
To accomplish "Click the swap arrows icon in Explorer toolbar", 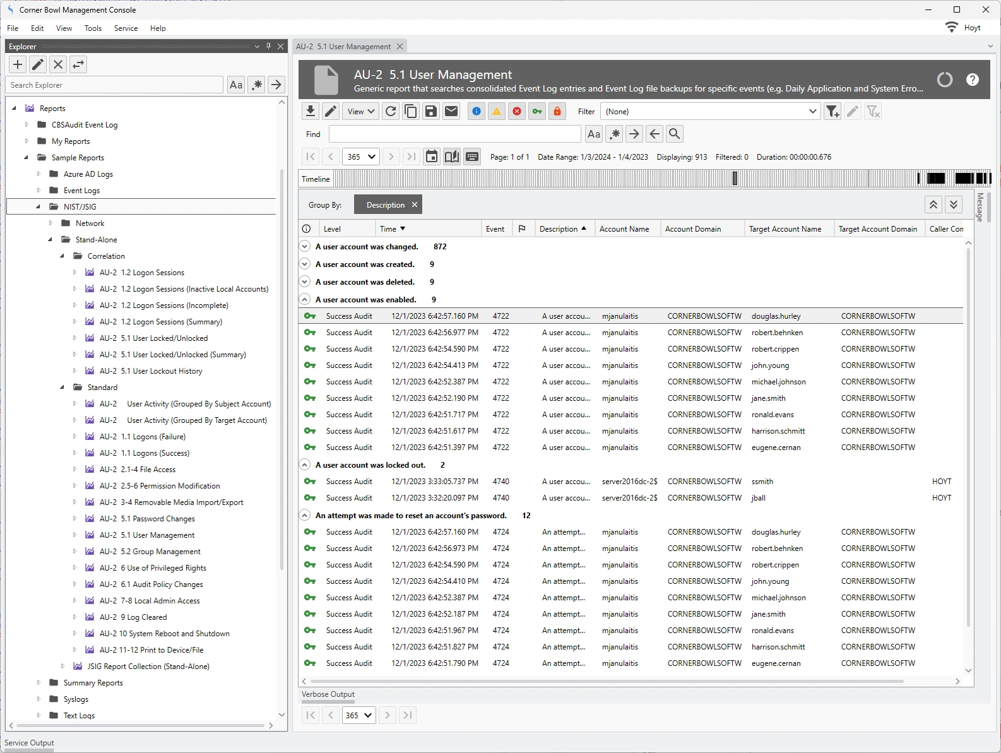I will point(78,64).
